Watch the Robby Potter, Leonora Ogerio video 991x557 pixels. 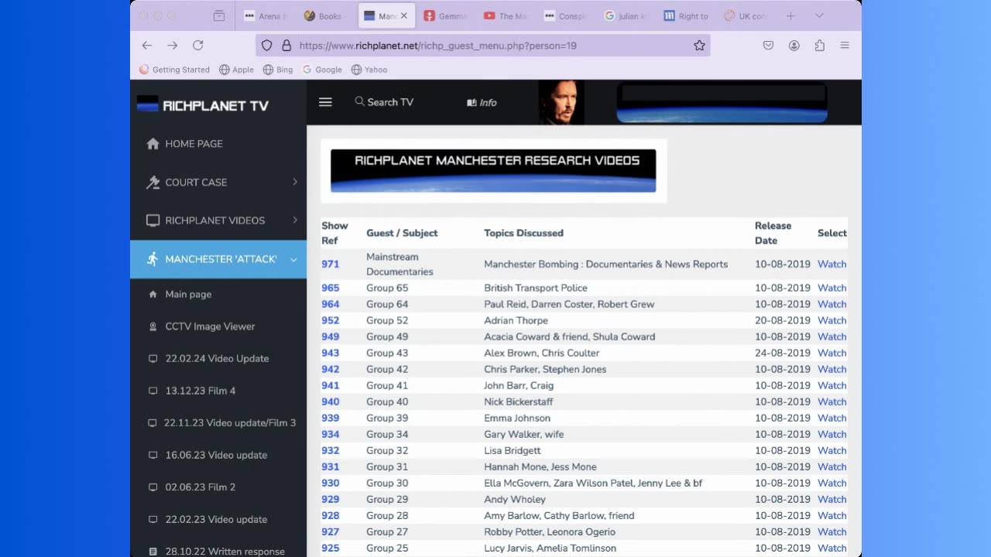pyautogui.click(x=832, y=531)
